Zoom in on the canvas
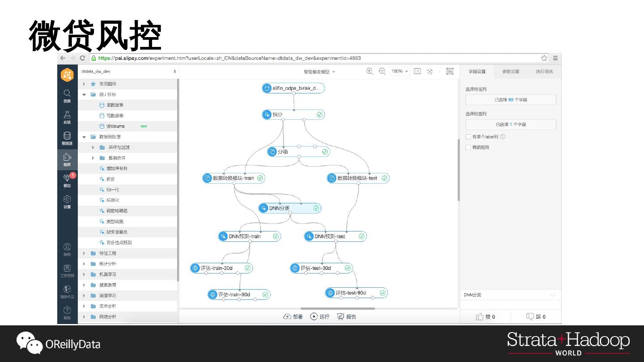 [x=369, y=71]
